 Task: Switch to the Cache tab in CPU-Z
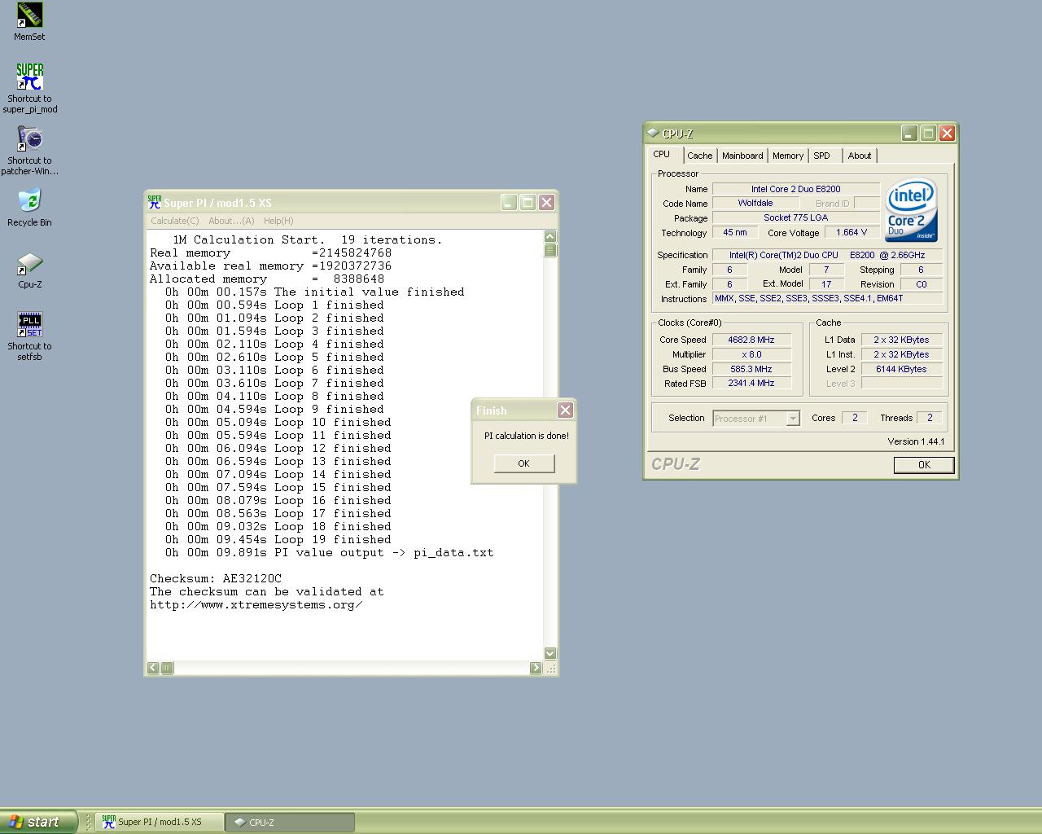coord(699,156)
